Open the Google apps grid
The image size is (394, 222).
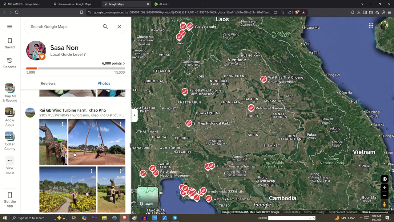(x=371, y=26)
